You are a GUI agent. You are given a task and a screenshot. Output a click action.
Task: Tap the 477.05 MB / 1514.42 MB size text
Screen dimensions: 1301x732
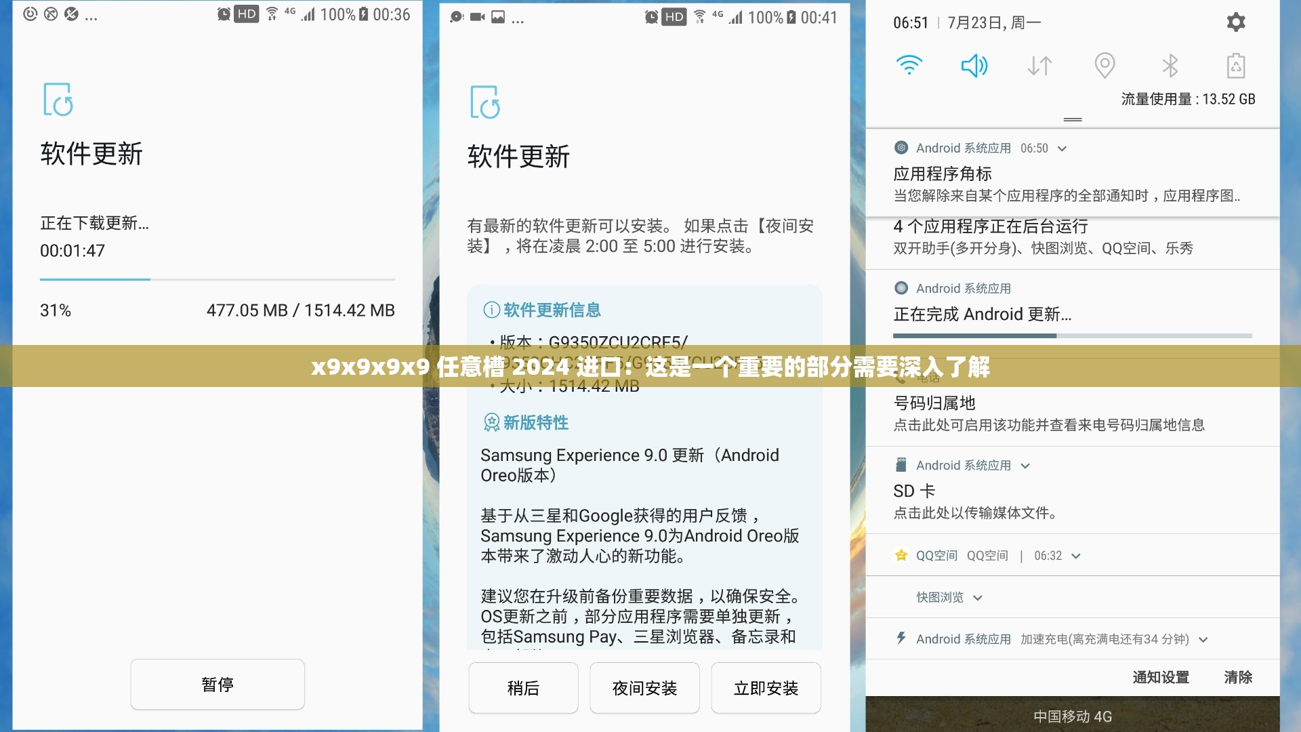(301, 310)
